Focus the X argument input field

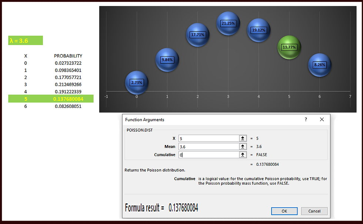[x=209, y=138]
